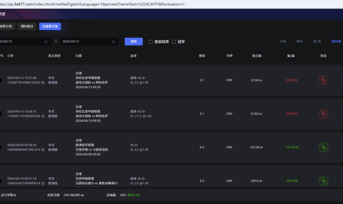Open calendar picker on start date field
The height and width of the screenshot is (204, 343).
pos(46,41)
